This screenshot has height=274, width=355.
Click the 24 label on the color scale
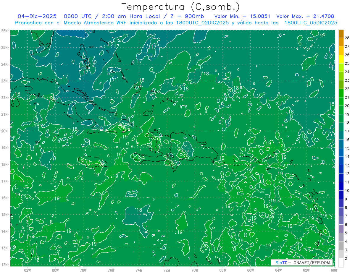point(347,72)
